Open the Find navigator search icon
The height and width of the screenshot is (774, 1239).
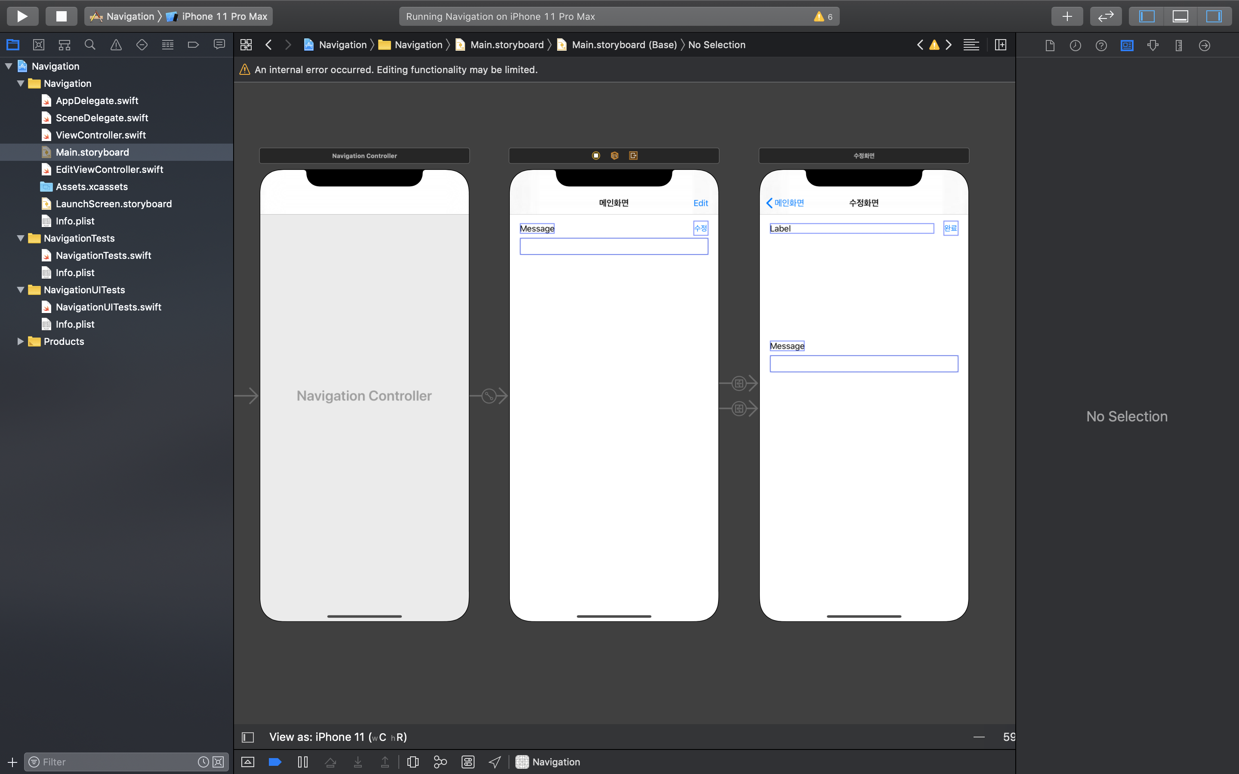coord(90,45)
